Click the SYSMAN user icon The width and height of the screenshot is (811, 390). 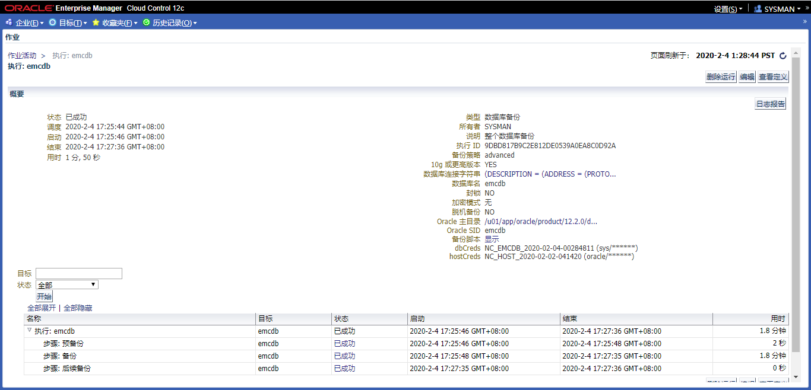coord(758,9)
